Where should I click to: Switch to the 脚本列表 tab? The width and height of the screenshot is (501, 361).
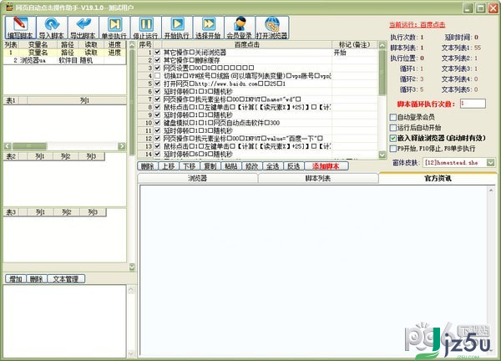click(318, 178)
